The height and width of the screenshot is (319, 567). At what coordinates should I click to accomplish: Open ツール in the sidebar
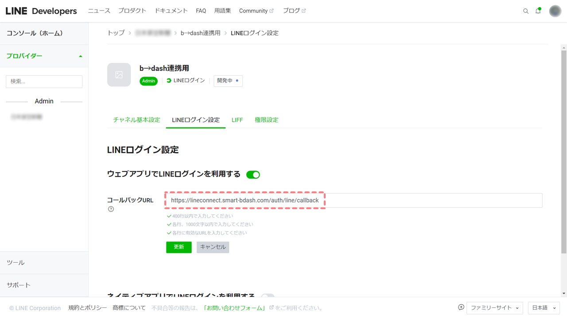pos(44,263)
